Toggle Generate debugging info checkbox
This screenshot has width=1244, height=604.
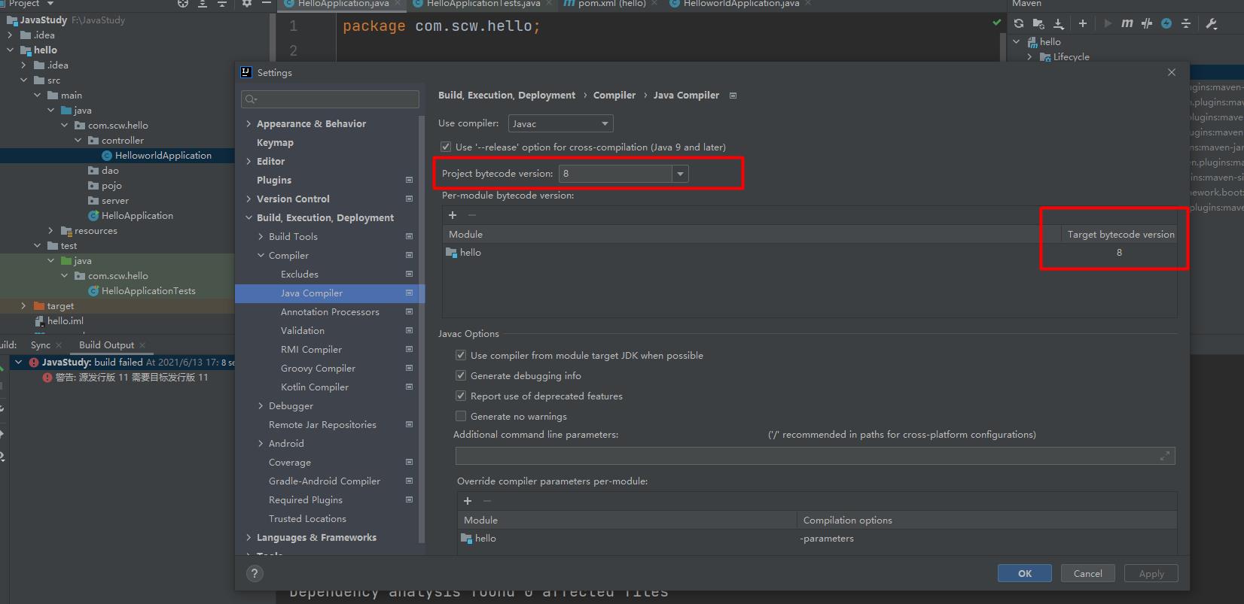tap(461, 375)
